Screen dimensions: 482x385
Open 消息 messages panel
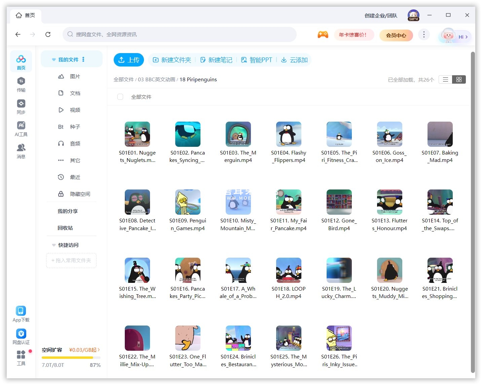click(21, 151)
